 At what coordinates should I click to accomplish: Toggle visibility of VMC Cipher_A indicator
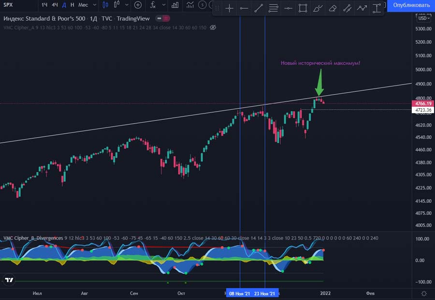click(213, 28)
